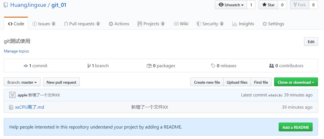
Task: Open the latest commit message beside apple
Action: [44, 95]
